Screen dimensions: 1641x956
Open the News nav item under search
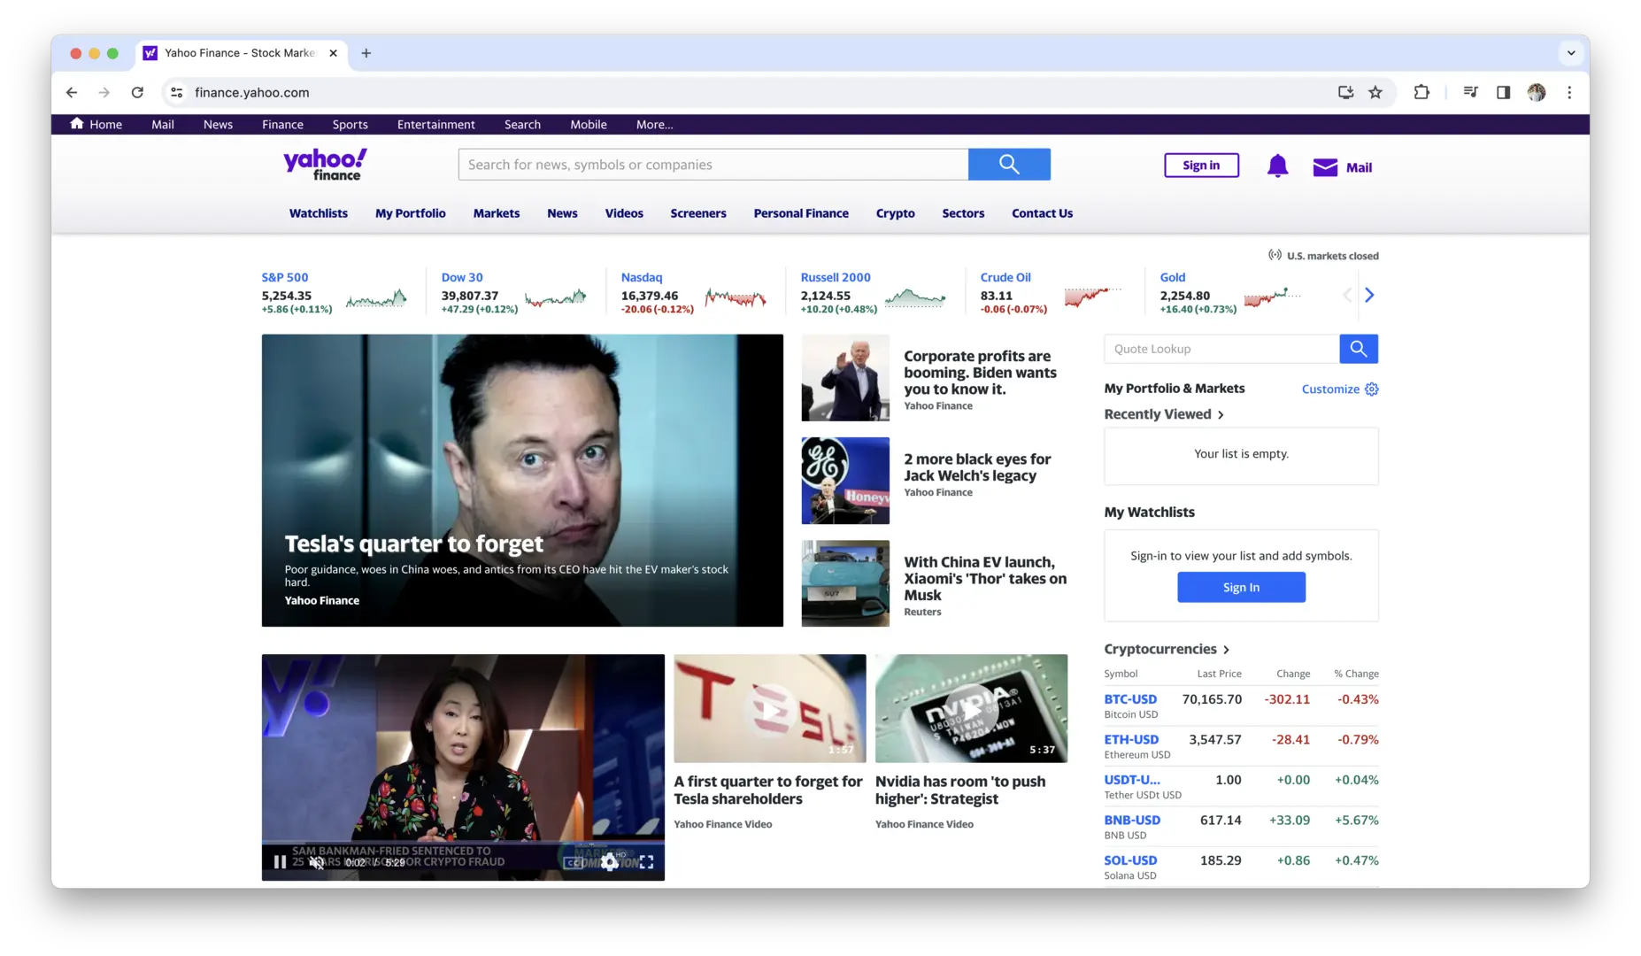click(562, 213)
